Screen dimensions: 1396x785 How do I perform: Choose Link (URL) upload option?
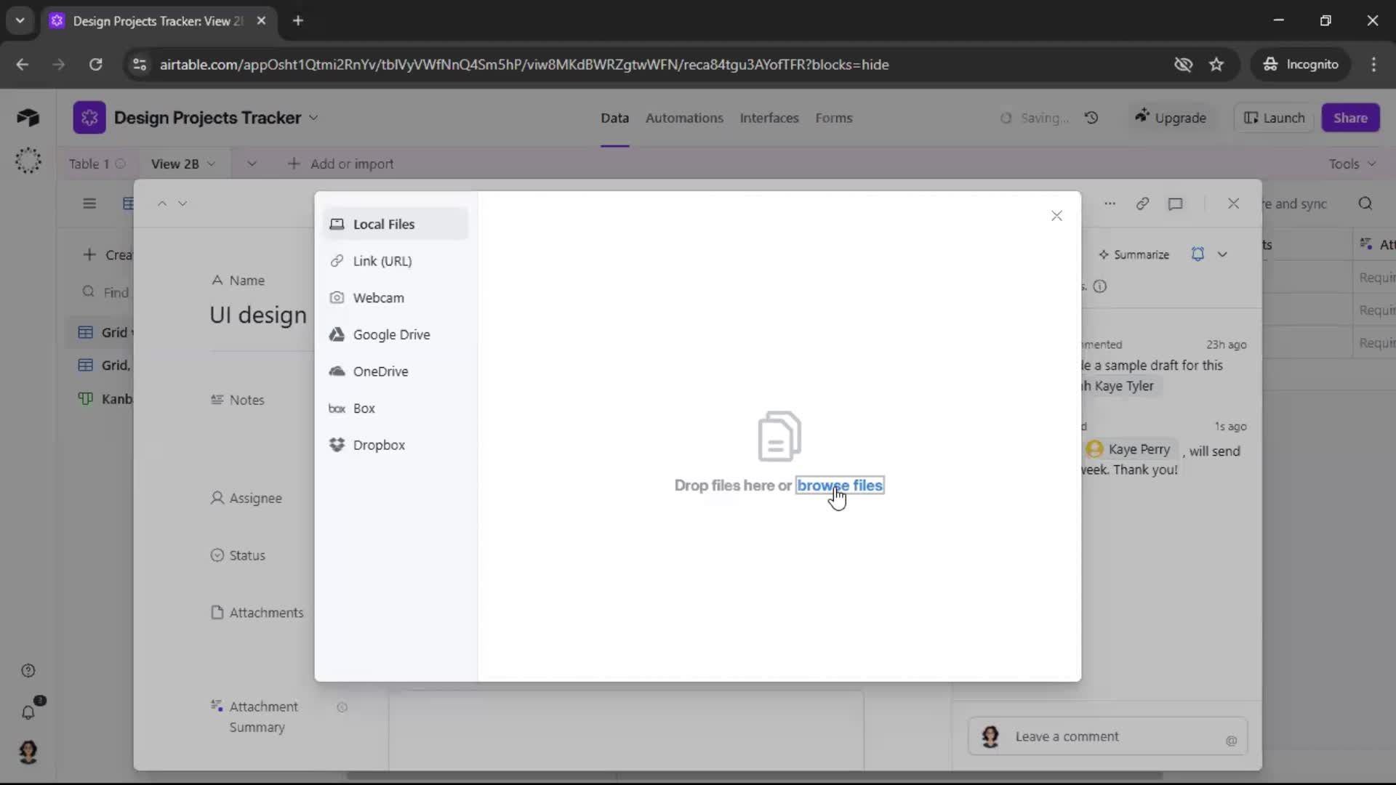(395, 261)
